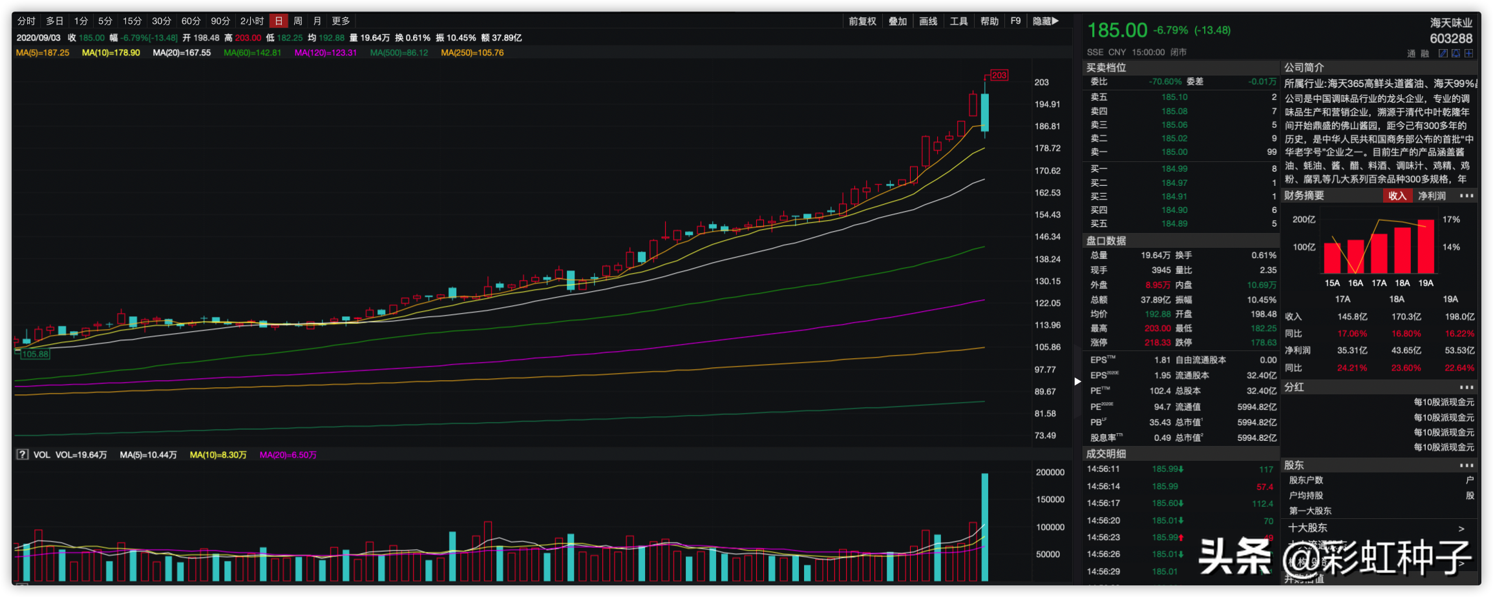Click 隐藏 to hide the side panel
This screenshot has width=1493, height=597.
[1045, 21]
